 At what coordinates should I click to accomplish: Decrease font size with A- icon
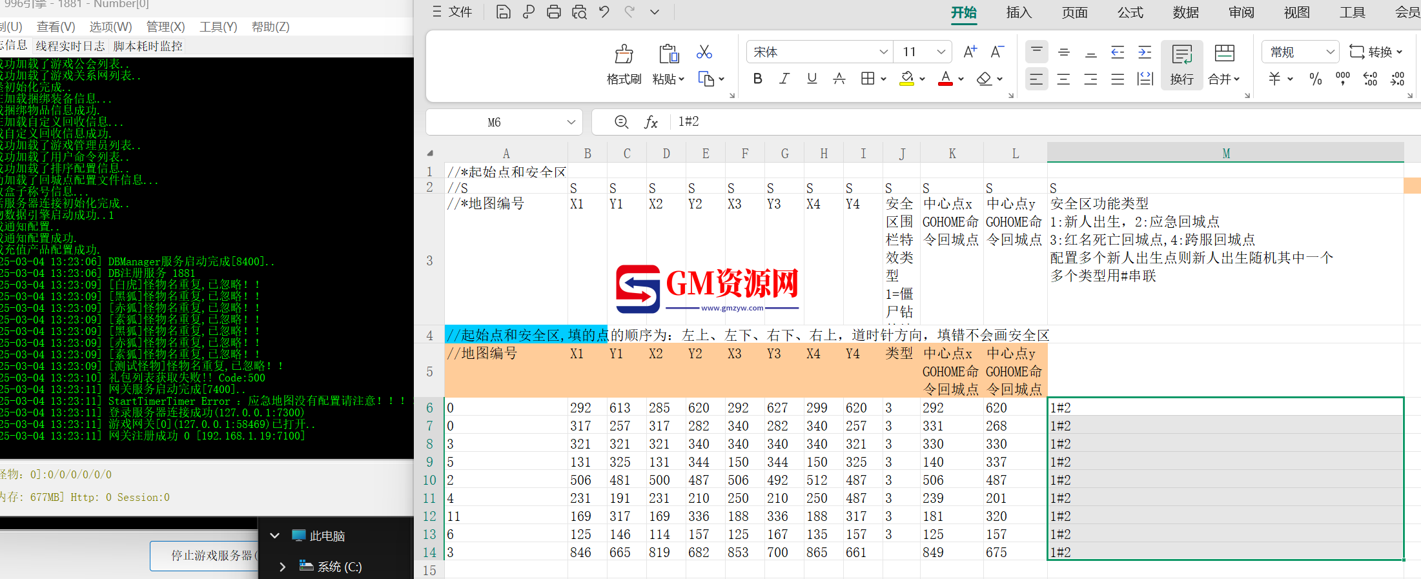[x=997, y=52]
